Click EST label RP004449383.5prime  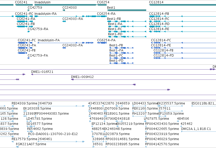pos(52,114)
